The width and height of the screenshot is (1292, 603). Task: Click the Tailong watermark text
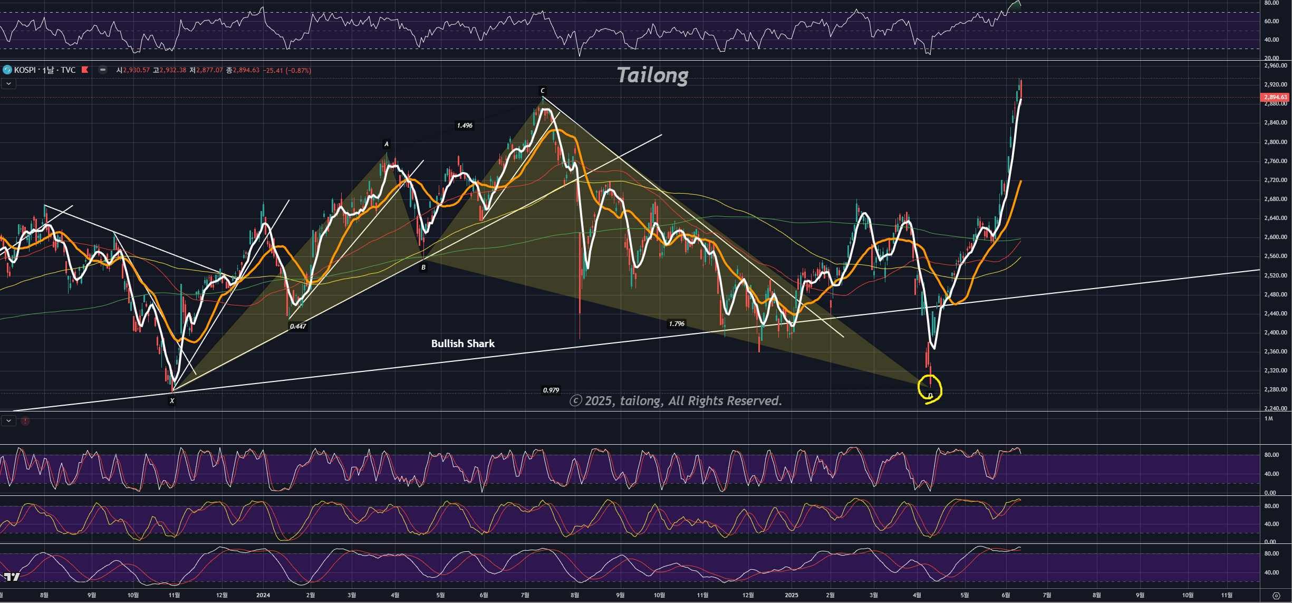pos(652,75)
